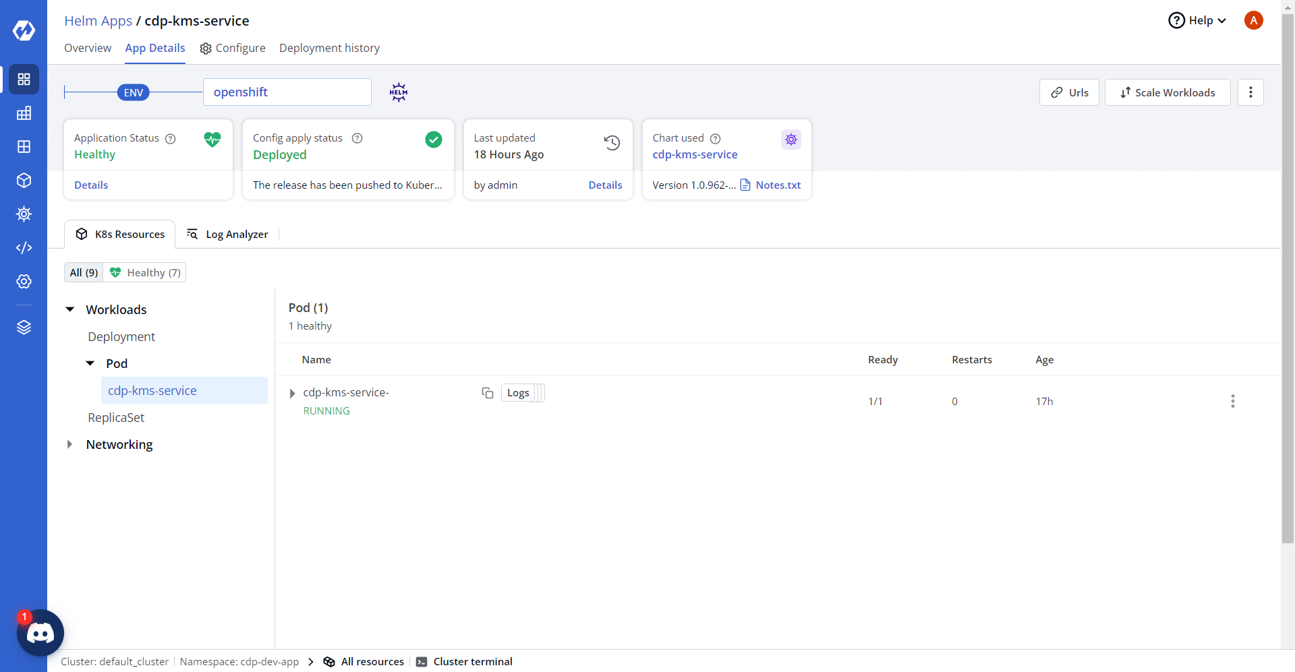Switch to the Deployment history tab
1295x672 pixels.
329,49
